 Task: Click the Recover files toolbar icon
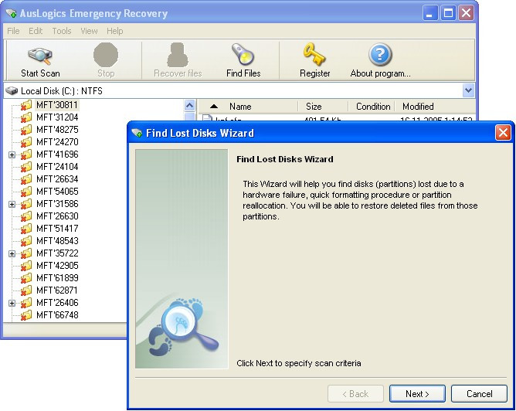[x=178, y=55]
